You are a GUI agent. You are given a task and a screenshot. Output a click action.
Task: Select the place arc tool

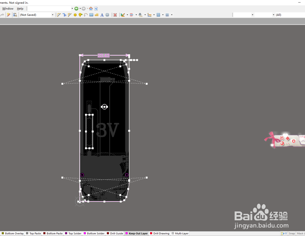pos(86,15)
